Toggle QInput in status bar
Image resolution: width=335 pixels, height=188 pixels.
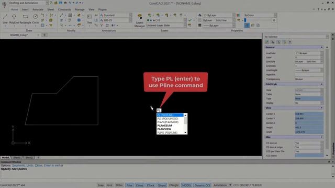tap(162, 185)
